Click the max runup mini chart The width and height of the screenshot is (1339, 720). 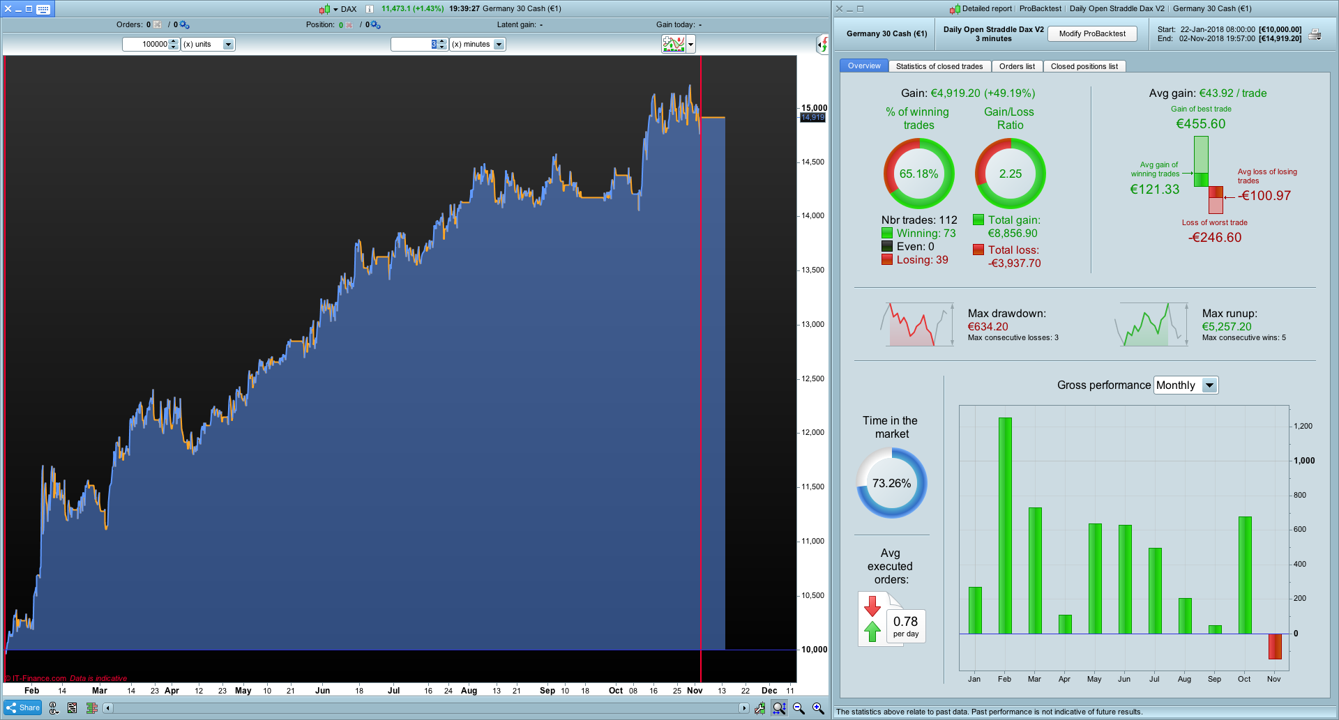click(1151, 324)
